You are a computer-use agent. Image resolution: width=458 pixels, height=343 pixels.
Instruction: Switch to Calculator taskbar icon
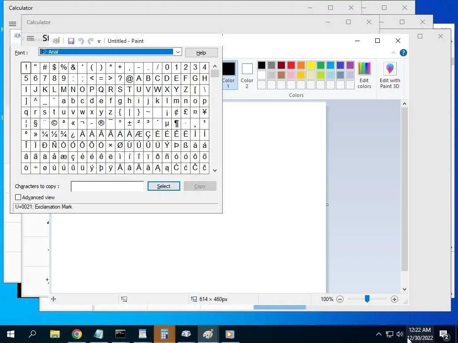pos(165,334)
